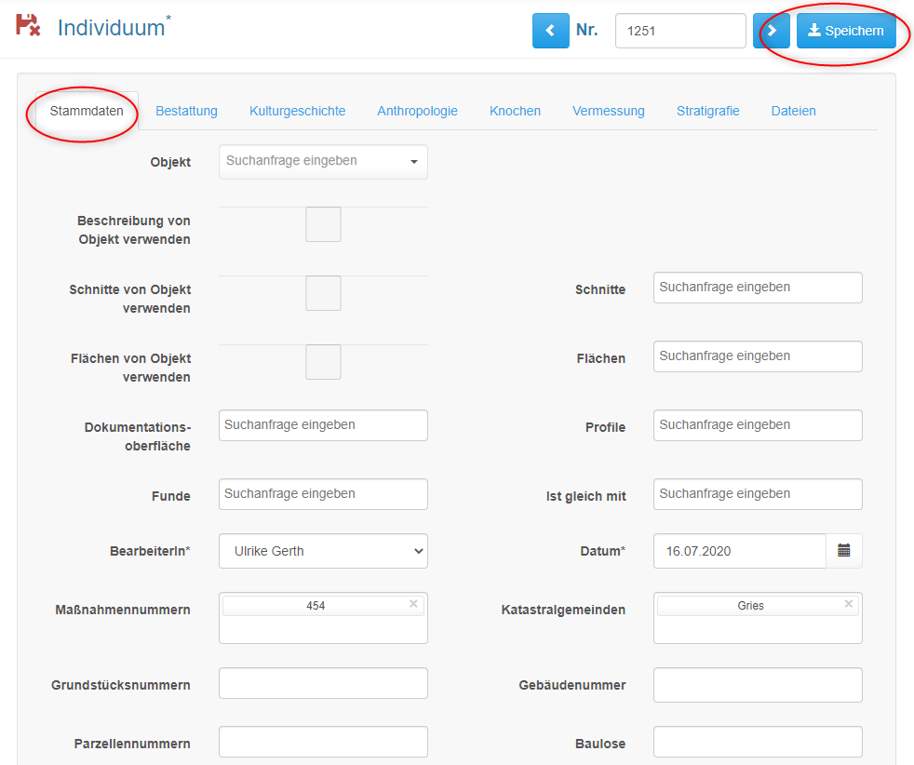Save the record with Speichern
This screenshot has width=914, height=765.
point(846,31)
